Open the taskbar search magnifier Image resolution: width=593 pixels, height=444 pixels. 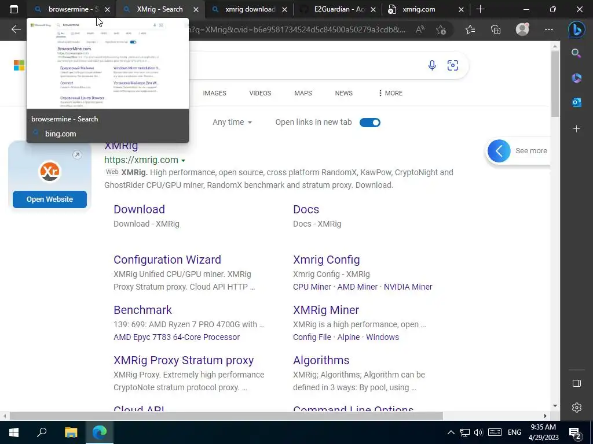pyautogui.click(x=42, y=432)
